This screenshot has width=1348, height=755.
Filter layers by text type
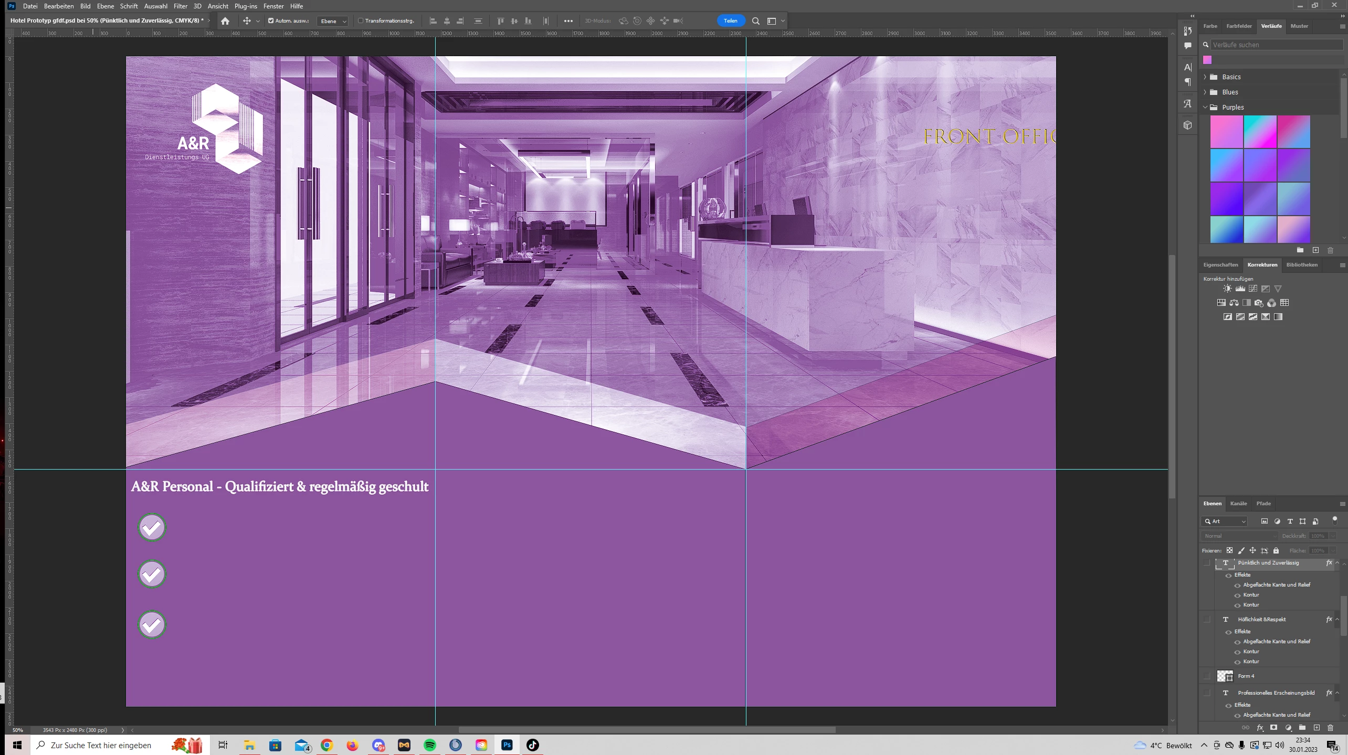[1290, 521]
